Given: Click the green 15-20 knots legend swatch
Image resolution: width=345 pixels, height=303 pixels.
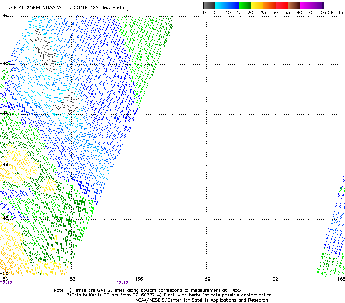Looking at the screenshot, I should (x=245, y=6).
